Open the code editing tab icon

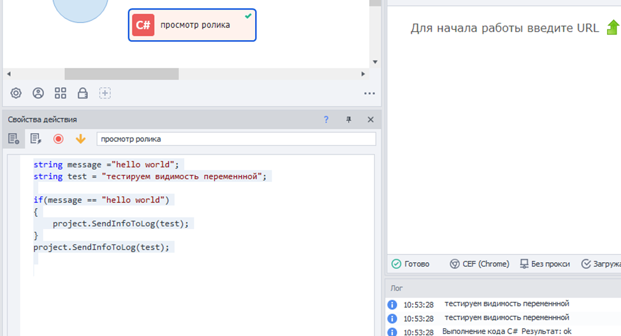click(x=36, y=139)
